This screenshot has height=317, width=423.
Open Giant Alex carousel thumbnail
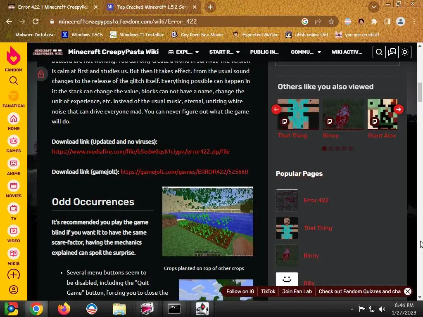382,114
